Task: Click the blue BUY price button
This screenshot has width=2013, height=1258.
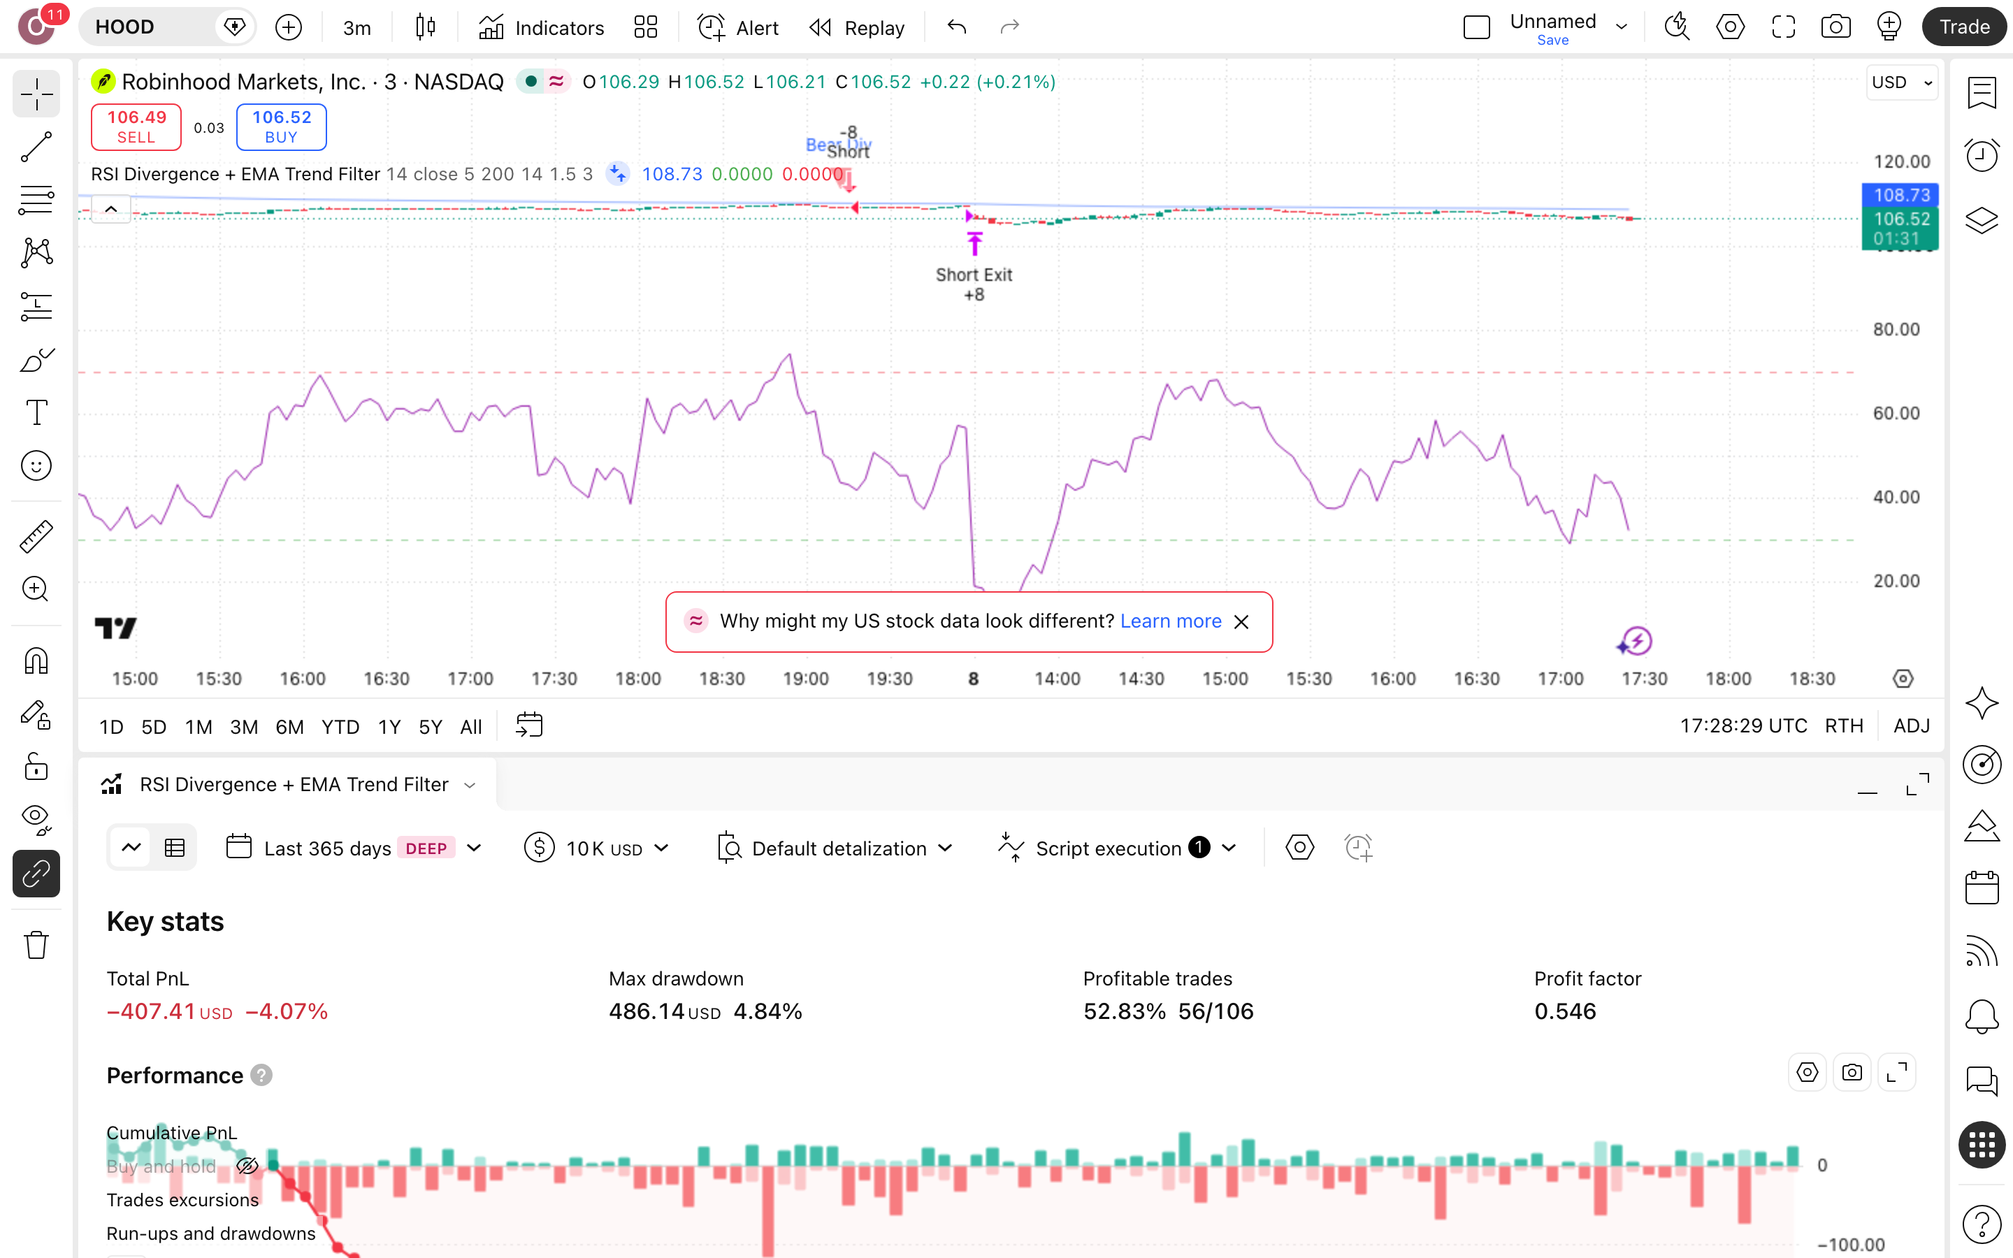Action: (281, 126)
